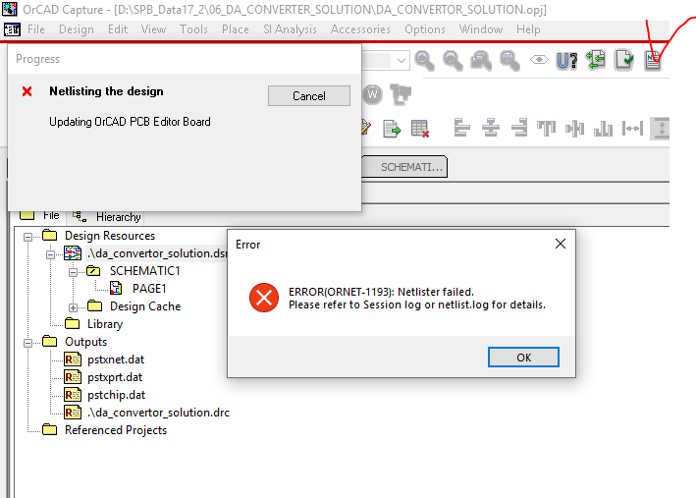Image resolution: width=696 pixels, height=498 pixels.
Task: Open the Tools menu
Action: [x=193, y=29]
